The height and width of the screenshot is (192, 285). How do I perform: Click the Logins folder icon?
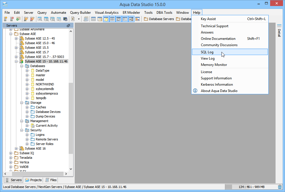click(33, 135)
